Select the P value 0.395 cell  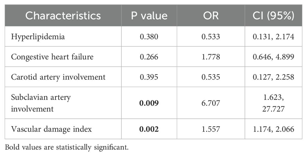tap(149, 77)
